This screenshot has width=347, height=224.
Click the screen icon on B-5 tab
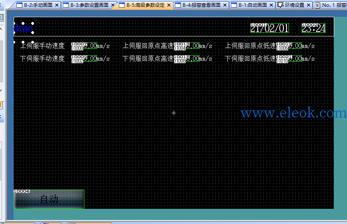(x=122, y=5)
